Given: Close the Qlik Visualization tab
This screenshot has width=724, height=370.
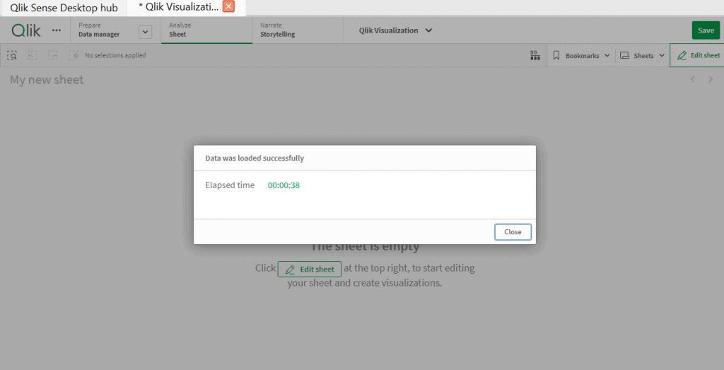Looking at the screenshot, I should point(228,6).
